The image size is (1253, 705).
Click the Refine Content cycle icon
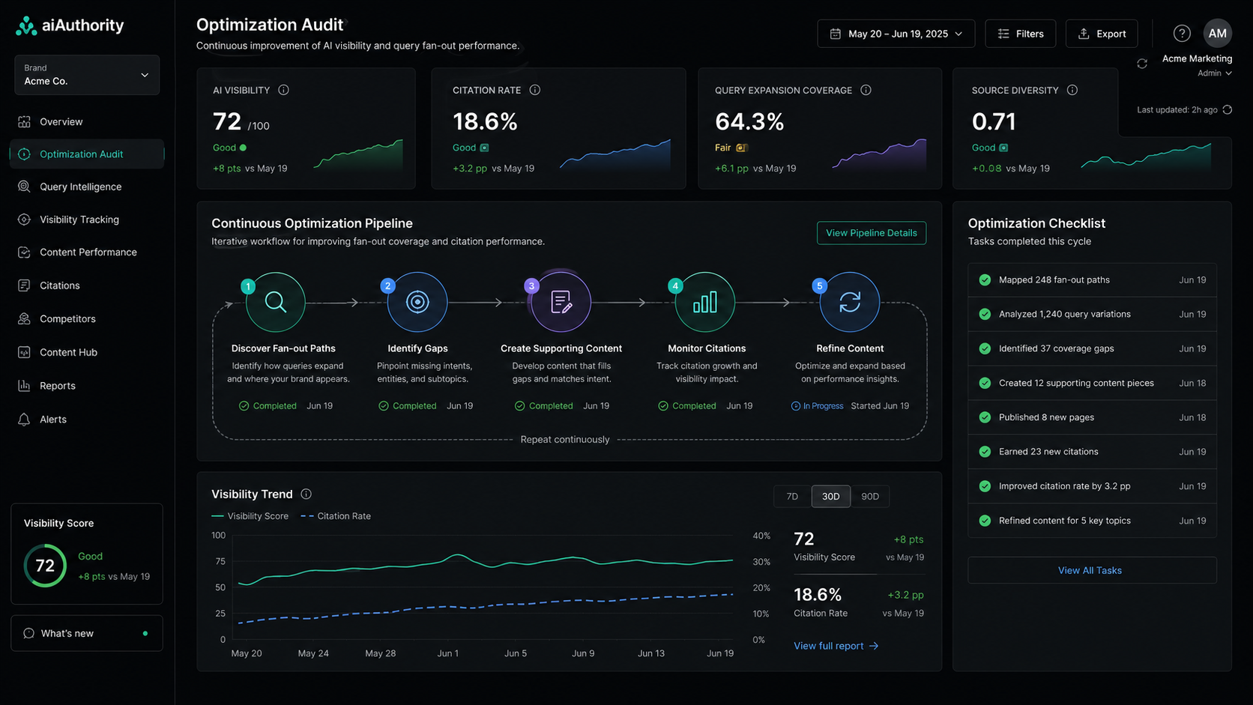pos(850,302)
